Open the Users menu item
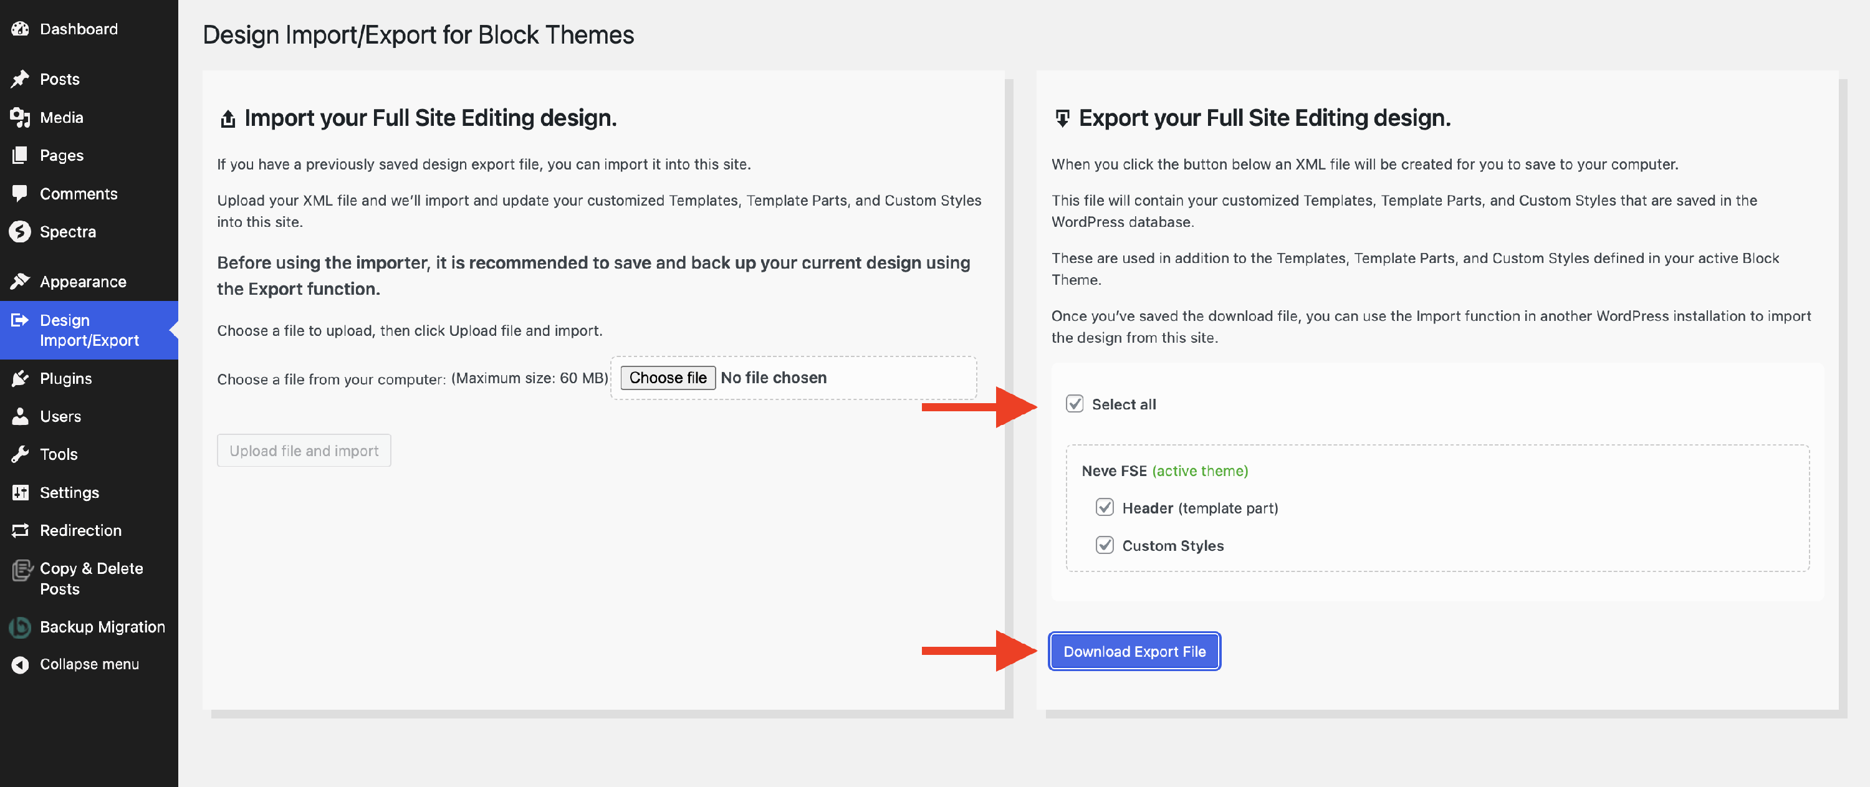The height and width of the screenshot is (787, 1870). pyautogui.click(x=60, y=417)
